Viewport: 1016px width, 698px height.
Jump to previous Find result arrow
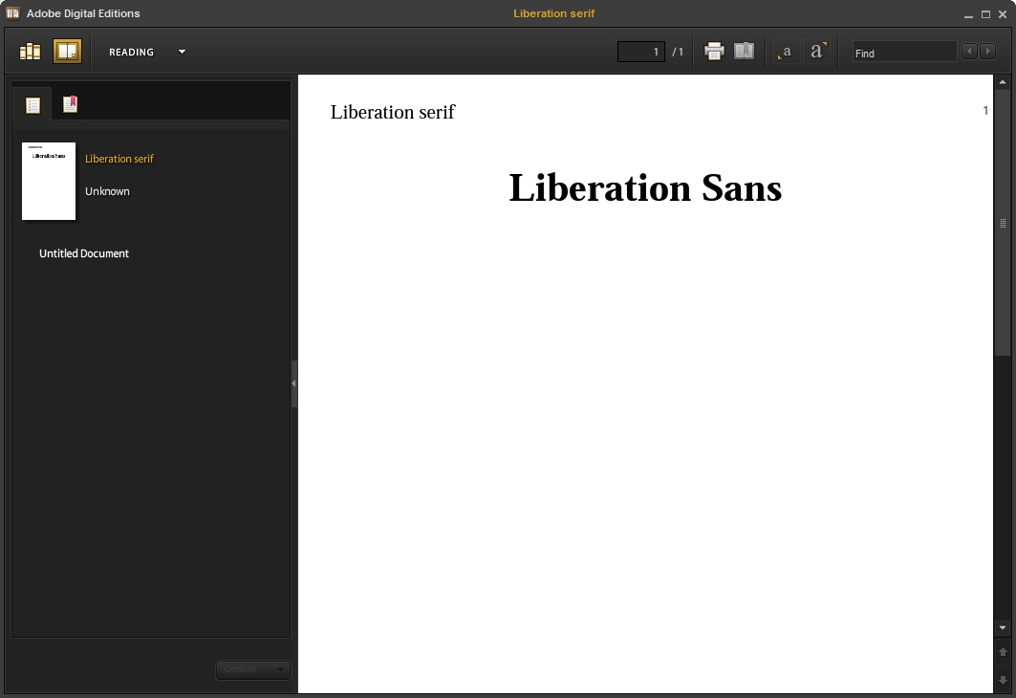coord(969,52)
